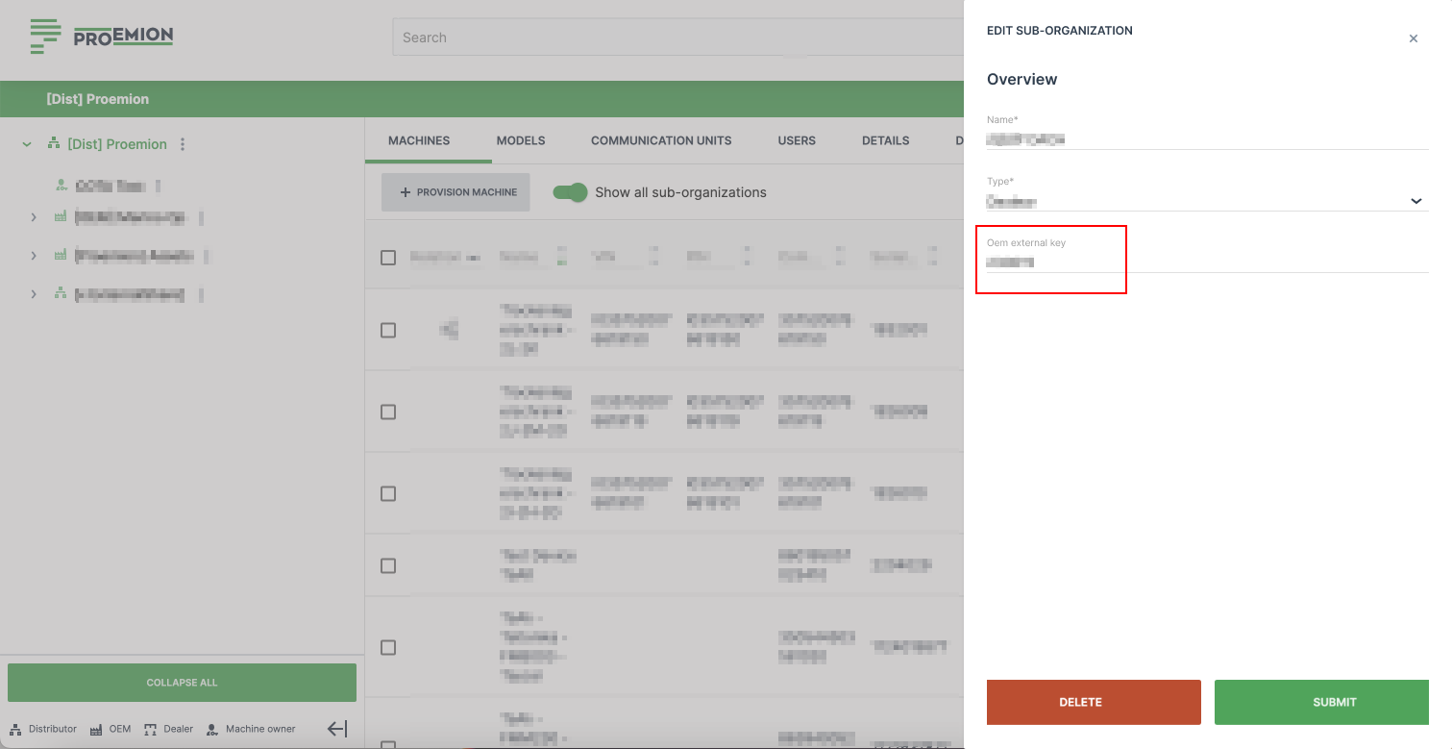Viewport: 1452px width, 749px height.
Task: Click the OEM legend icon in footer
Action: [x=96, y=729]
